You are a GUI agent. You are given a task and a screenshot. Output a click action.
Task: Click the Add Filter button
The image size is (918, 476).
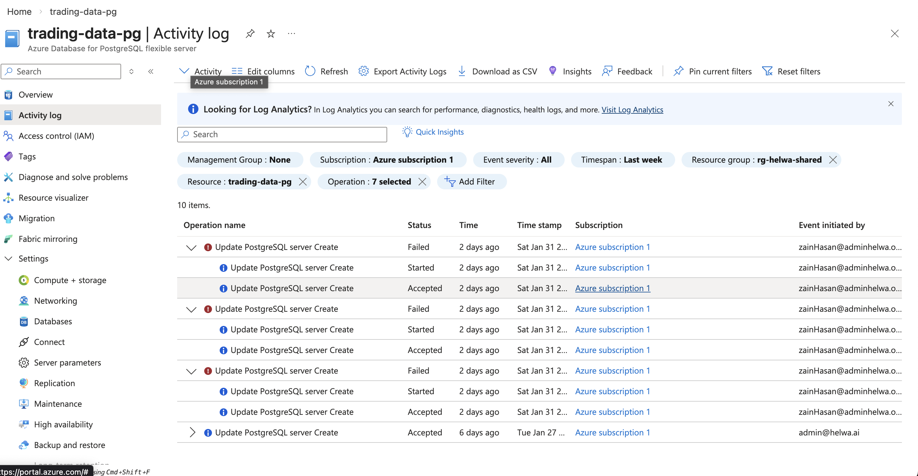click(472, 182)
